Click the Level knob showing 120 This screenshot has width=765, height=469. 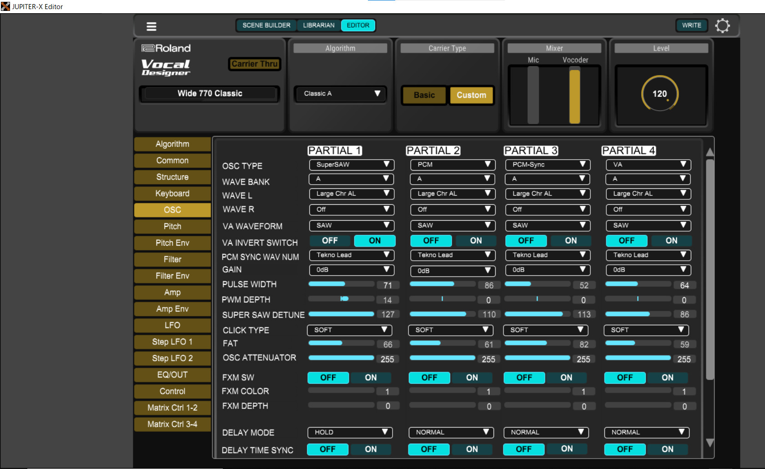pos(660,94)
